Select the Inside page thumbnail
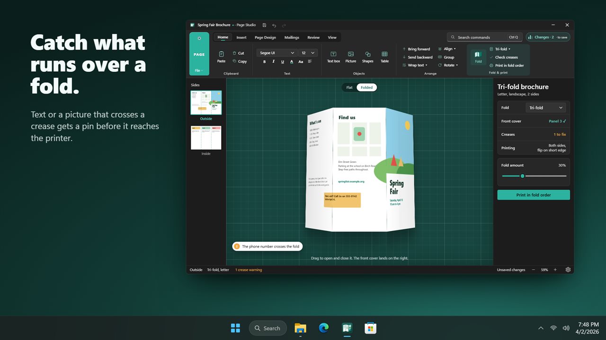 point(206,138)
